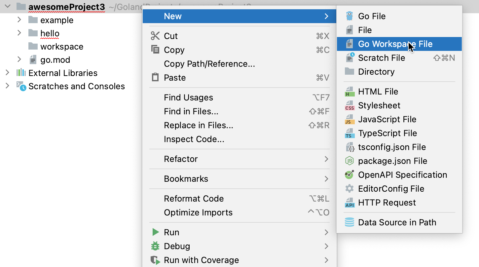Click the package.json File label text
The width and height of the screenshot is (479, 267).
point(393,161)
